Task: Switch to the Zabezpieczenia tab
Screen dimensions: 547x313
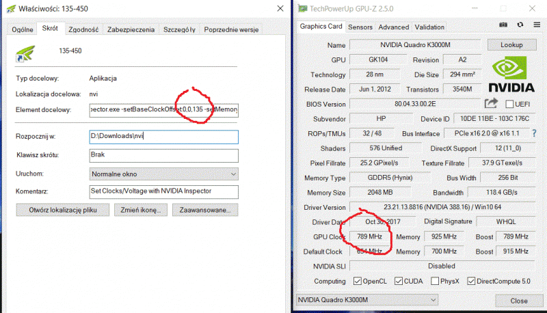Action: [x=131, y=29]
